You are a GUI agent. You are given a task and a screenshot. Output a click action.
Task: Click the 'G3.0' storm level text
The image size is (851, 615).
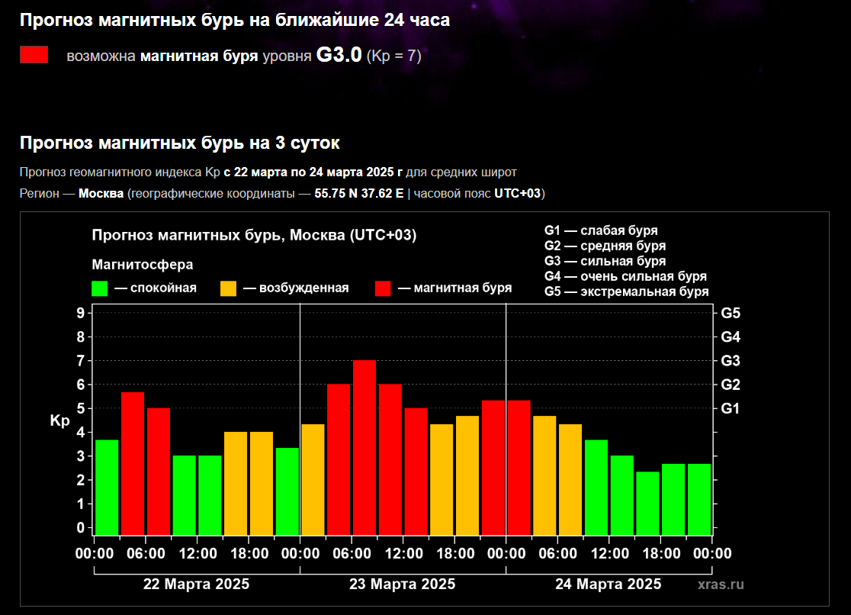click(x=339, y=55)
